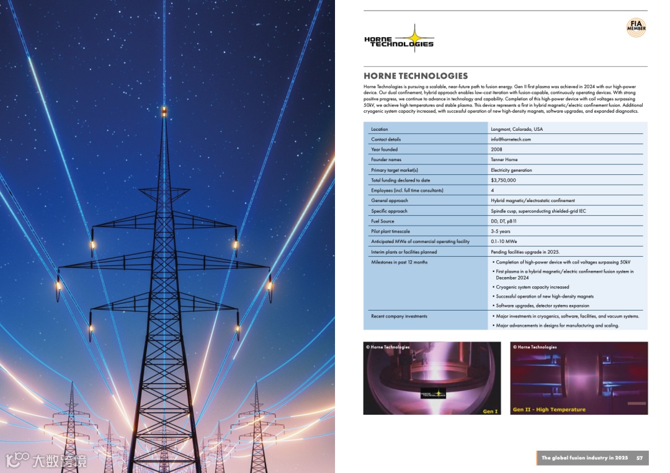Screen dimensions: 670x473
Task: Select the '3-5 years' value
Action: pyautogui.click(x=501, y=231)
